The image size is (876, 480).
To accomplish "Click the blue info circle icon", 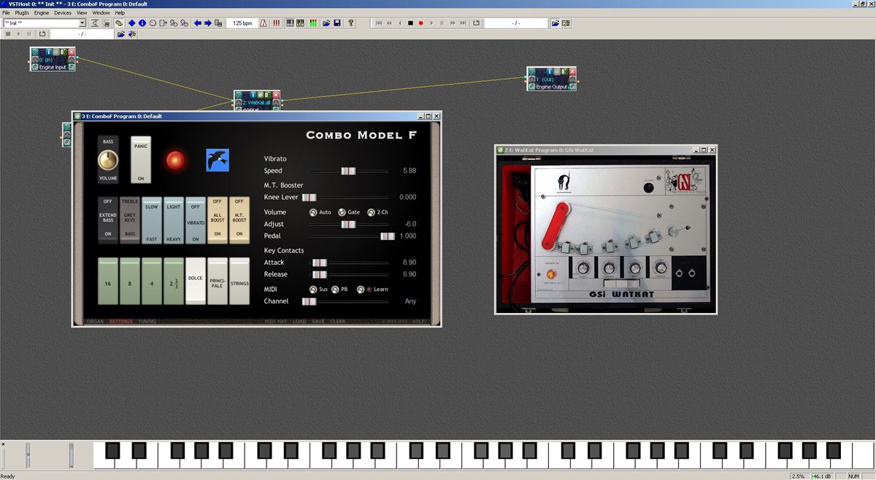I will click(142, 23).
